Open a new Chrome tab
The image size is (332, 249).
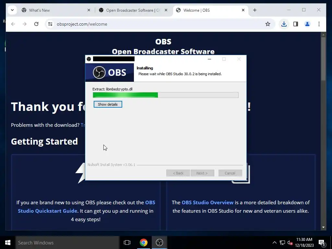(255, 10)
